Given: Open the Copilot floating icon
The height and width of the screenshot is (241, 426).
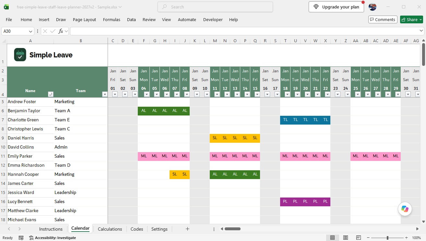Looking at the screenshot, I should [x=405, y=209].
